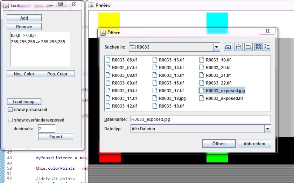Switch file dialog to details view
This screenshot has width=294, height=183.
[267, 47]
